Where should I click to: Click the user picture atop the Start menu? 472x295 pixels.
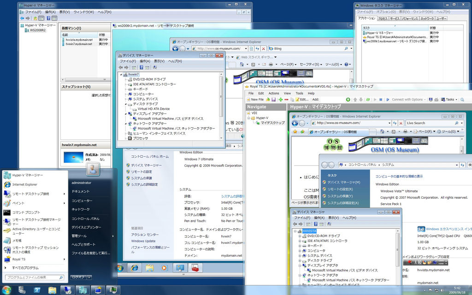93,170
